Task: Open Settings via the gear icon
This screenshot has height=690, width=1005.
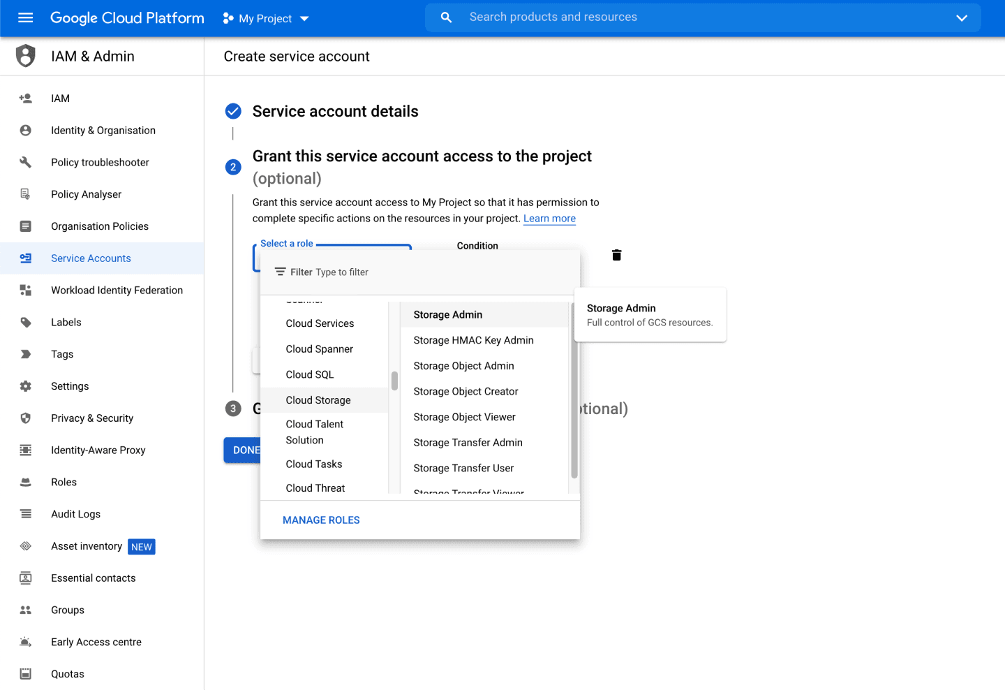Action: pyautogui.click(x=25, y=386)
